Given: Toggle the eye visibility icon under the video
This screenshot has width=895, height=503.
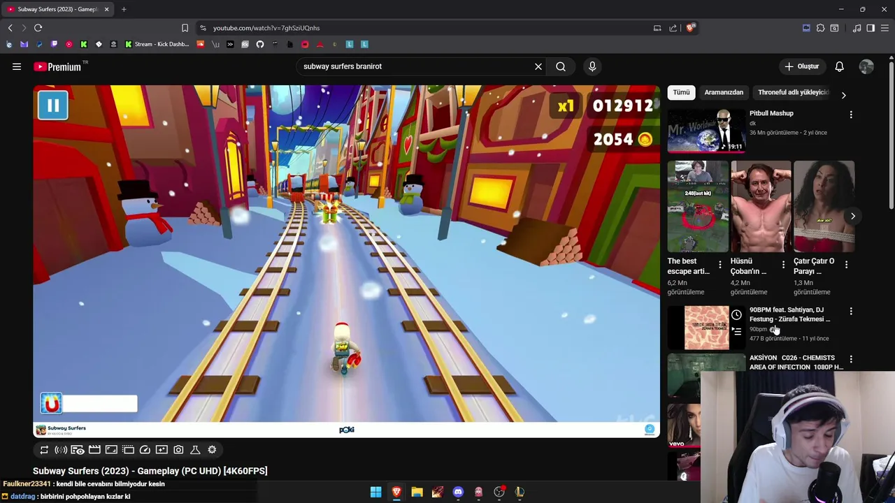Looking at the screenshot, I should click(78, 450).
